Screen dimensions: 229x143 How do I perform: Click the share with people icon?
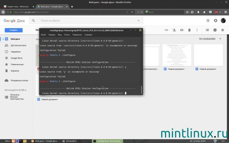click(174, 30)
